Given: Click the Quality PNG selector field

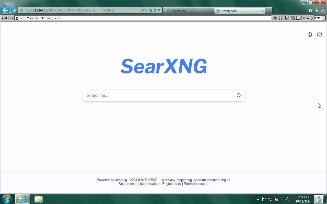Looking at the screenshot, I should [318, 18].
